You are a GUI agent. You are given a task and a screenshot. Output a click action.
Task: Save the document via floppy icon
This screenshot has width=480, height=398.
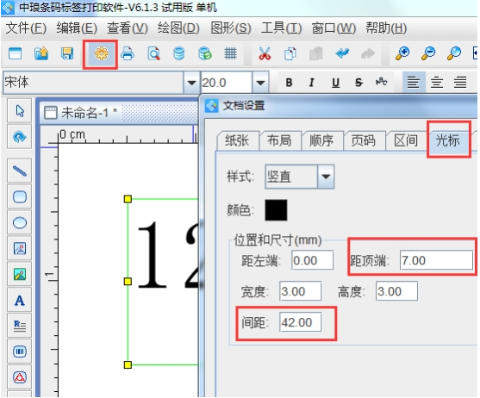67,53
